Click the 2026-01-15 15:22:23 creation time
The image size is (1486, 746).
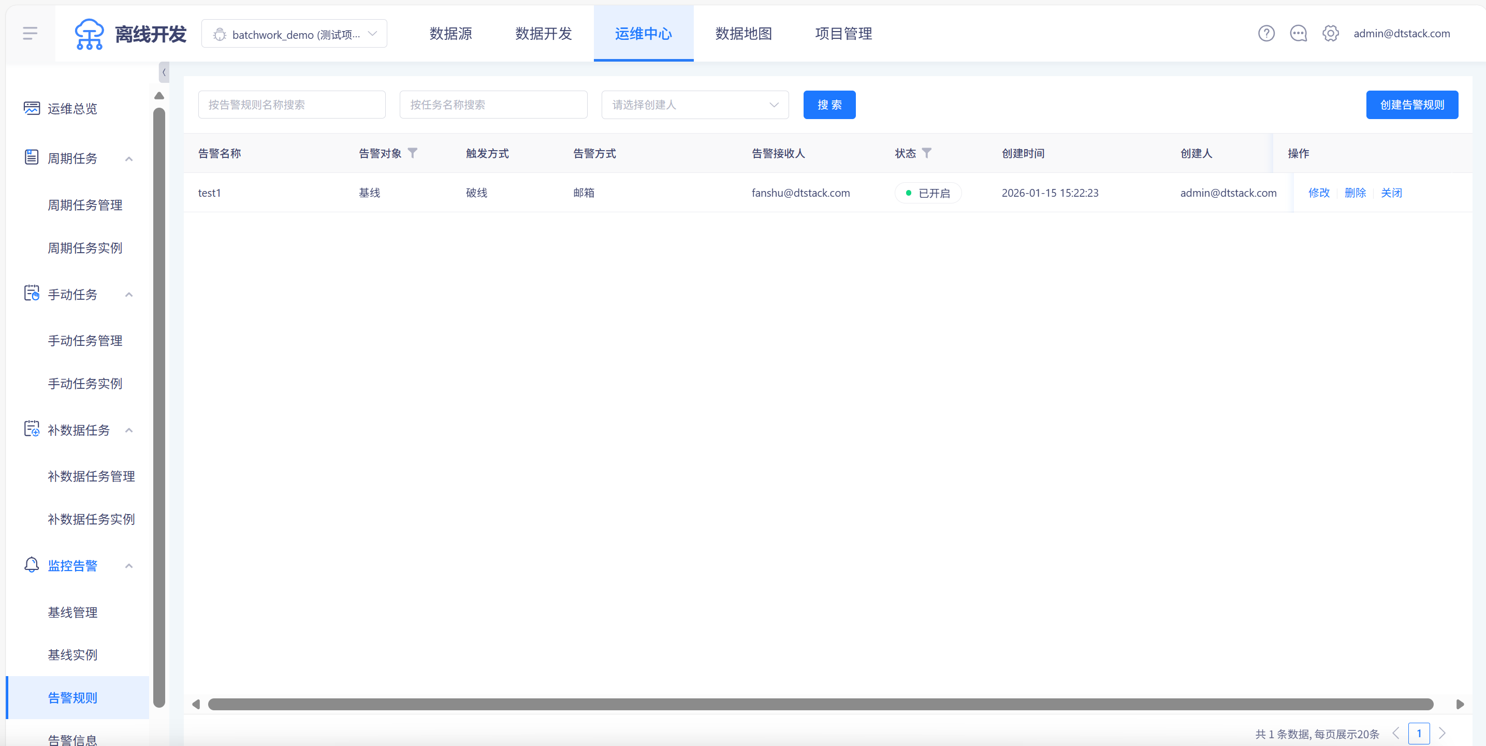(1050, 193)
